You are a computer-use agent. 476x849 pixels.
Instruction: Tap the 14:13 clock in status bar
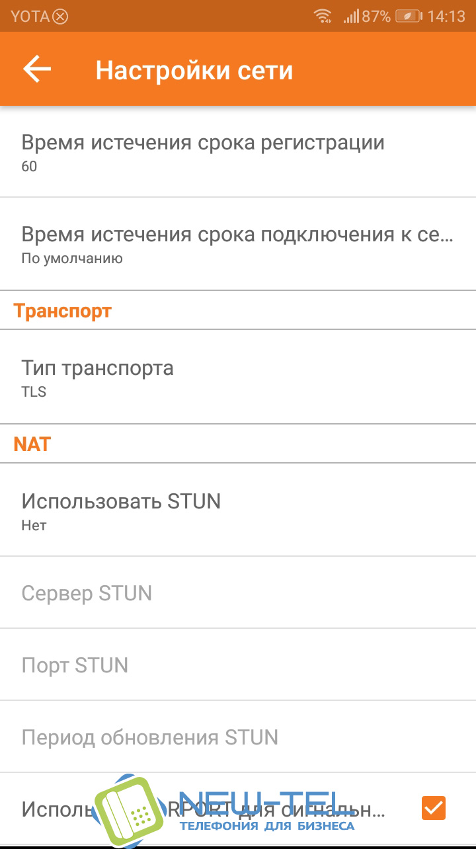pyautogui.click(x=446, y=17)
